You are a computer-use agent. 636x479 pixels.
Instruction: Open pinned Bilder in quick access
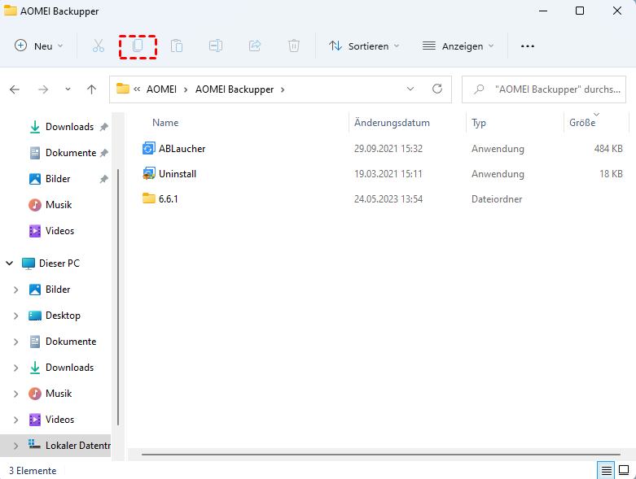pos(58,179)
